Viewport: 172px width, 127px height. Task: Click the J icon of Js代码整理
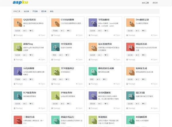[x=18, y=71]
